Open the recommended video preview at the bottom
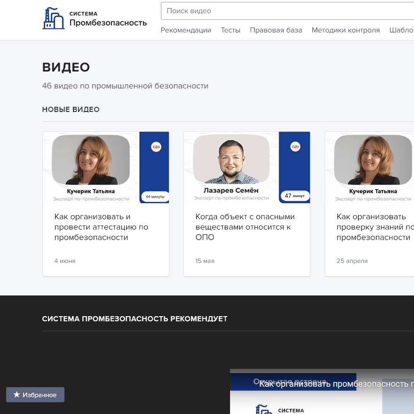Screen dimensions: 414x414 pos(322,391)
